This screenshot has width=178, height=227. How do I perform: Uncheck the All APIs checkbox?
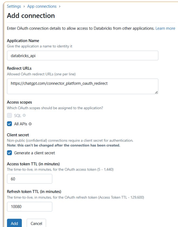click(9, 124)
